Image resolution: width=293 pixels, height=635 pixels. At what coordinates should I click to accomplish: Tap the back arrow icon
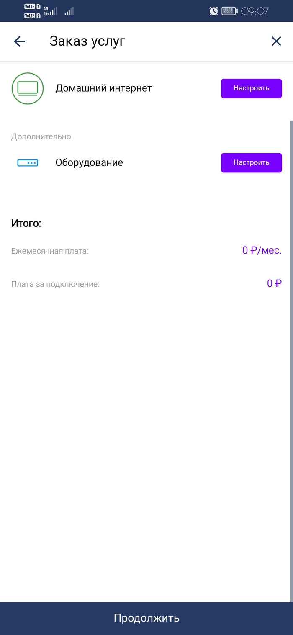coord(20,41)
